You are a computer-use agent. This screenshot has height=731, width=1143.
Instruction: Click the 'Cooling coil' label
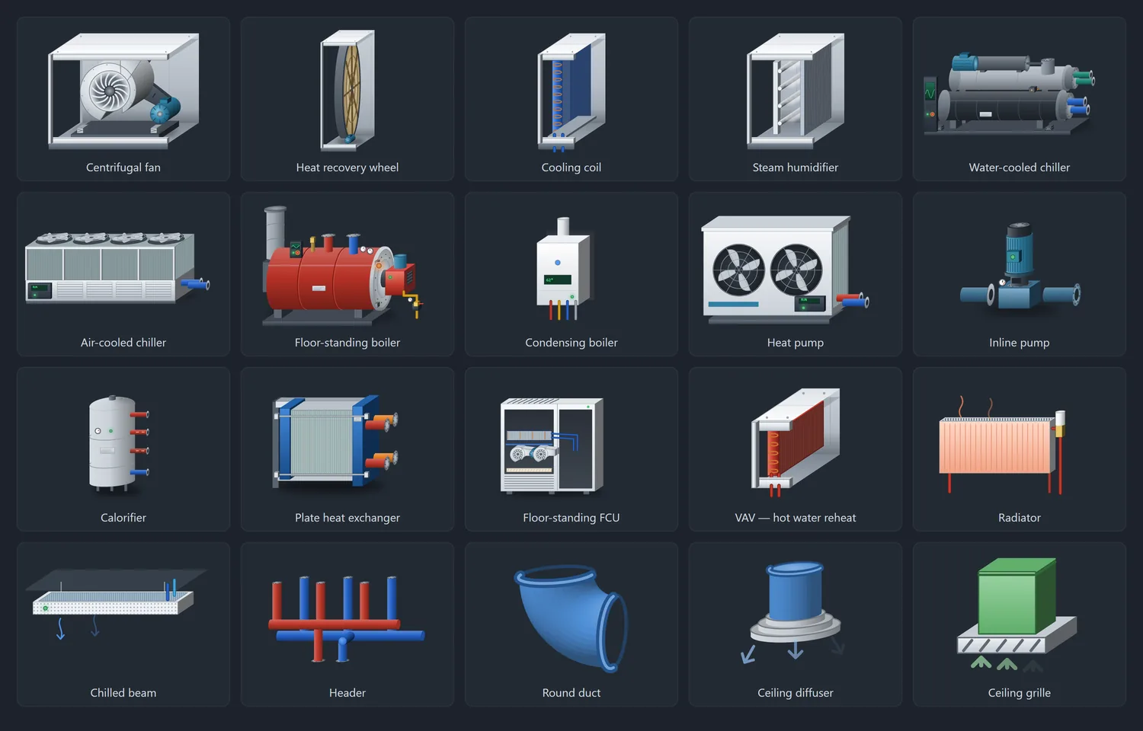(x=571, y=168)
